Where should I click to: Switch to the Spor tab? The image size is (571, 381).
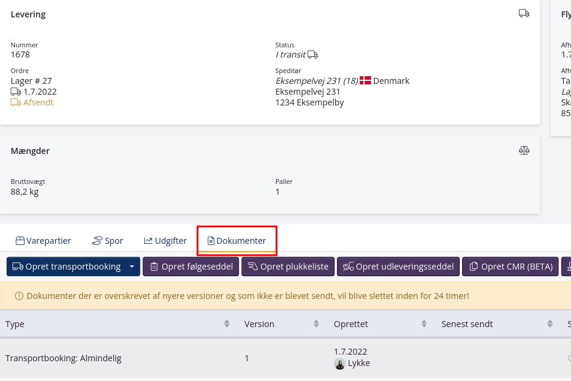[x=107, y=241]
